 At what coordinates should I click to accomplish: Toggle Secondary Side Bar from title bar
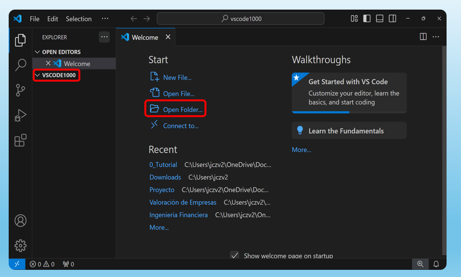[x=393, y=19]
